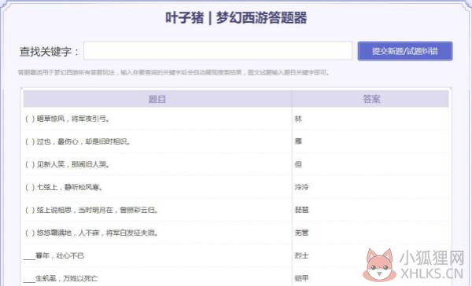Select the question 生虮虱,万姓以死亡
Viewport: 472px width, 286px height.
61,278
